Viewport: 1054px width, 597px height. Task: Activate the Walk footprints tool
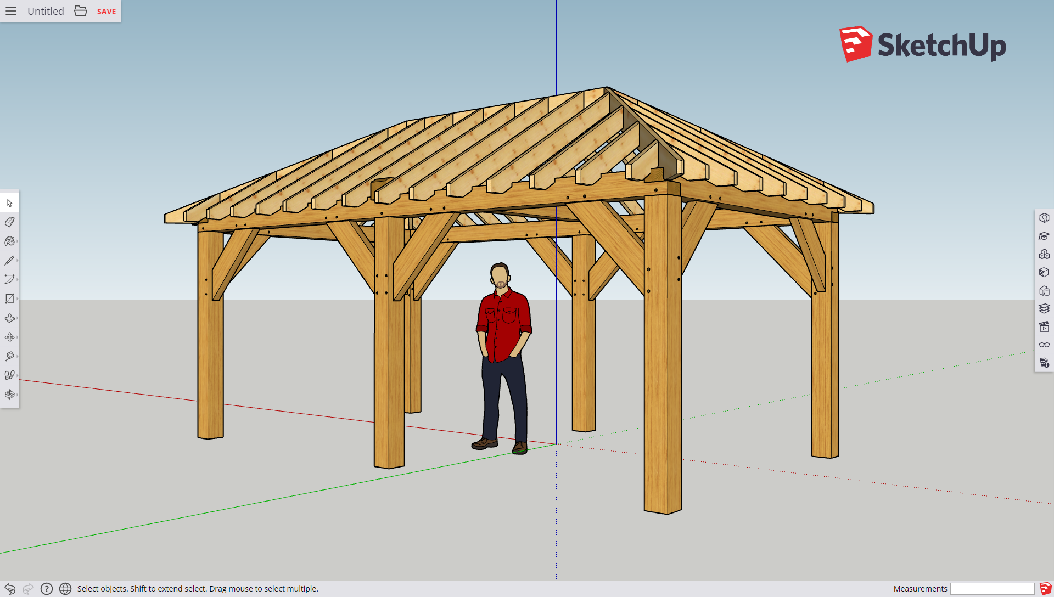point(9,375)
